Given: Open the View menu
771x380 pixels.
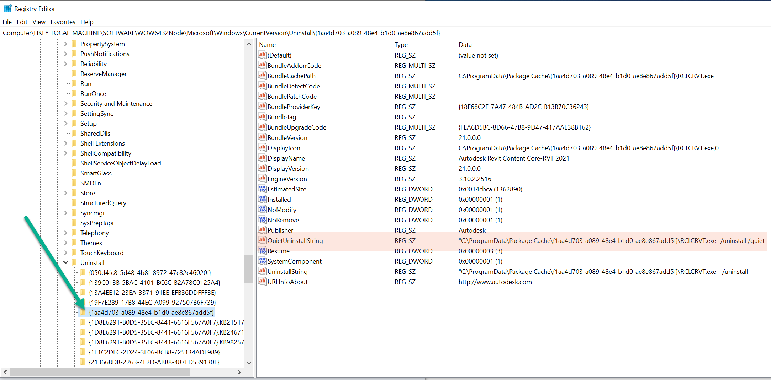Looking at the screenshot, I should point(38,22).
